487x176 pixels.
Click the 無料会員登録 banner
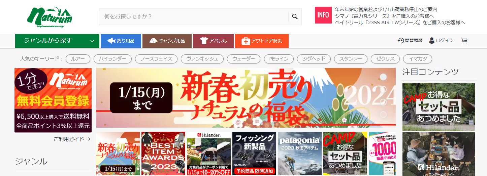click(53, 100)
